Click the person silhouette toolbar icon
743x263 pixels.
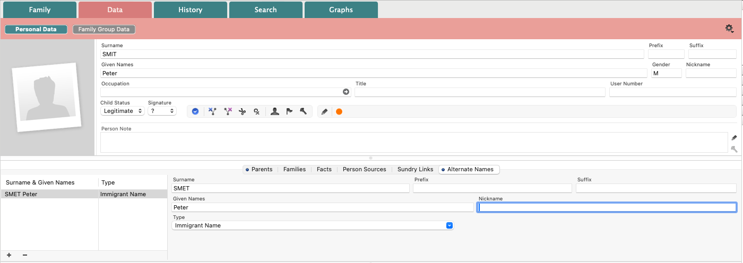click(x=275, y=111)
